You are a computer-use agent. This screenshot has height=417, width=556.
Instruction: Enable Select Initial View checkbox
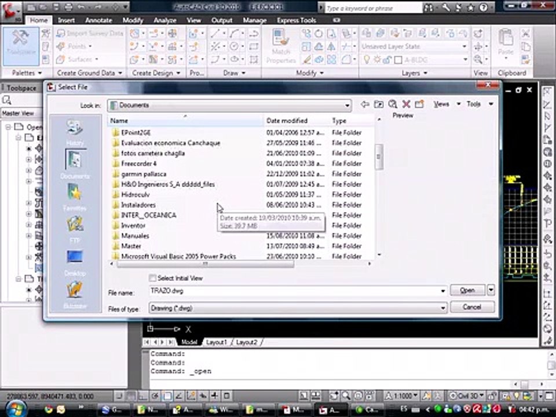[x=152, y=278]
